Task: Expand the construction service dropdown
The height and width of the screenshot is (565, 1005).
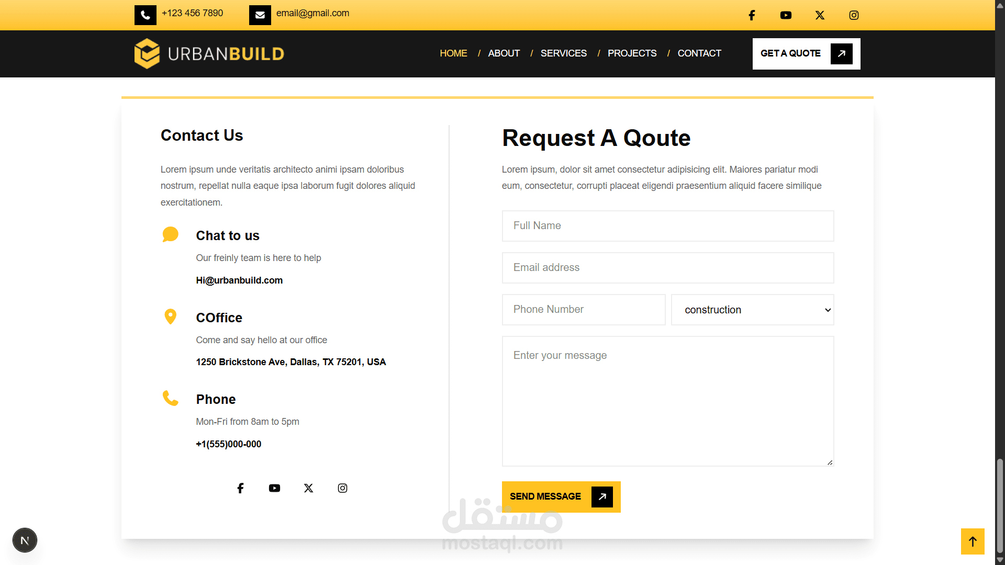Action: pos(752,310)
